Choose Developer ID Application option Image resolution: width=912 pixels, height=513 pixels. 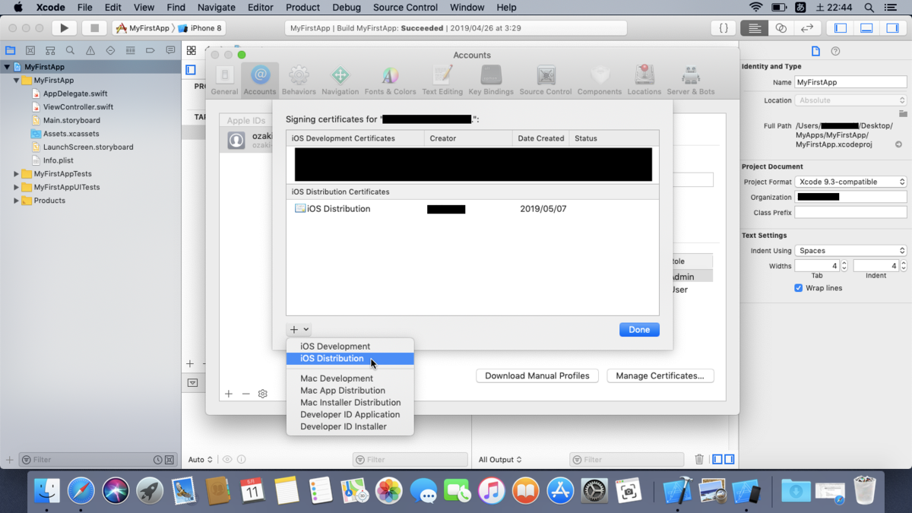coord(350,415)
